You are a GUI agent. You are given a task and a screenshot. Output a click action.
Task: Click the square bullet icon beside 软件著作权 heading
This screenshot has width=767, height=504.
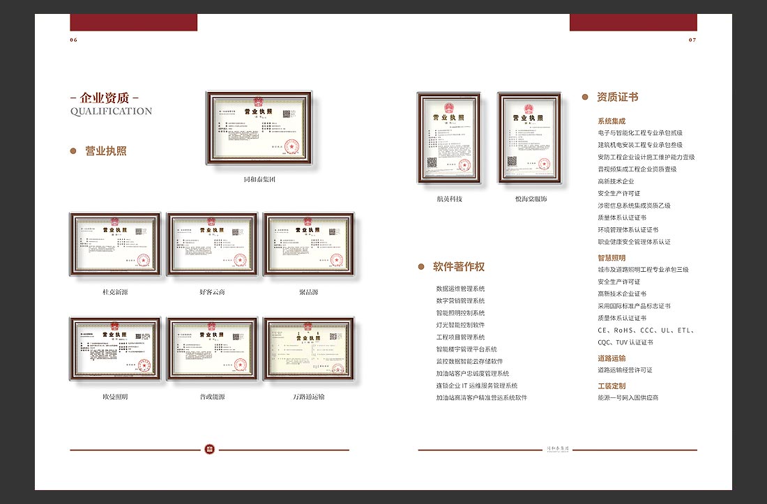(x=422, y=266)
